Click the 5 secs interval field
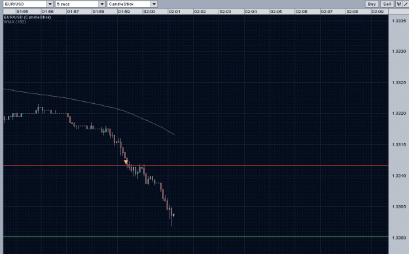This screenshot has width=409, height=254. [x=77, y=4]
